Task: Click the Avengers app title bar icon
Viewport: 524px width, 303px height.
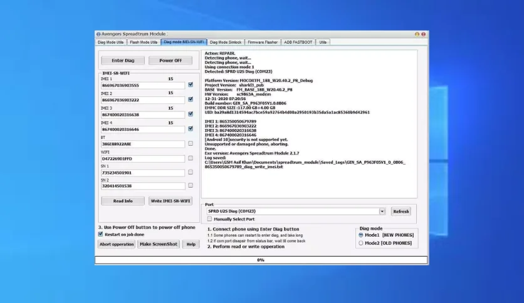Action: (98, 34)
